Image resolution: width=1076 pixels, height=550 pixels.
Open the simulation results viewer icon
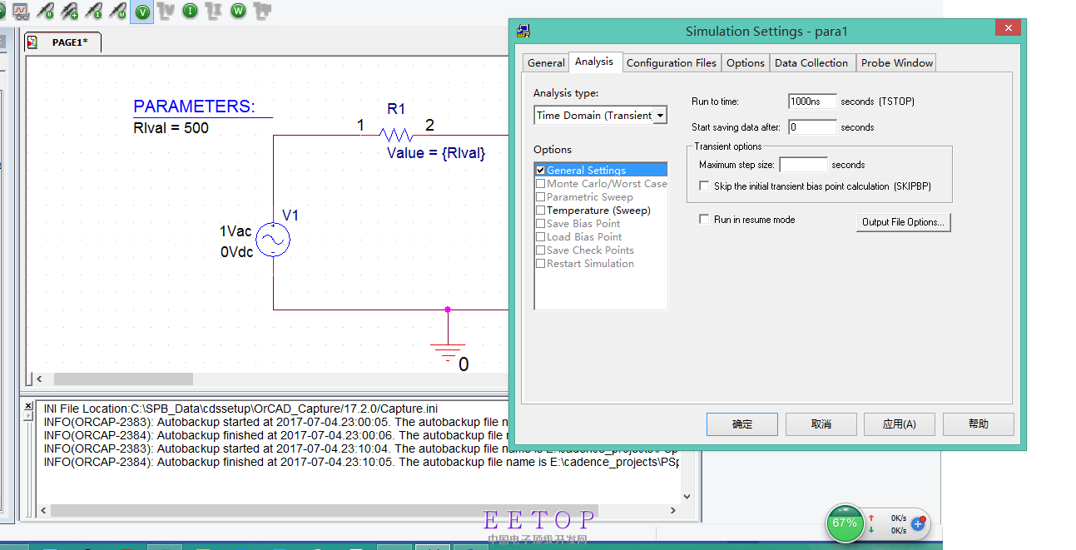[20, 12]
